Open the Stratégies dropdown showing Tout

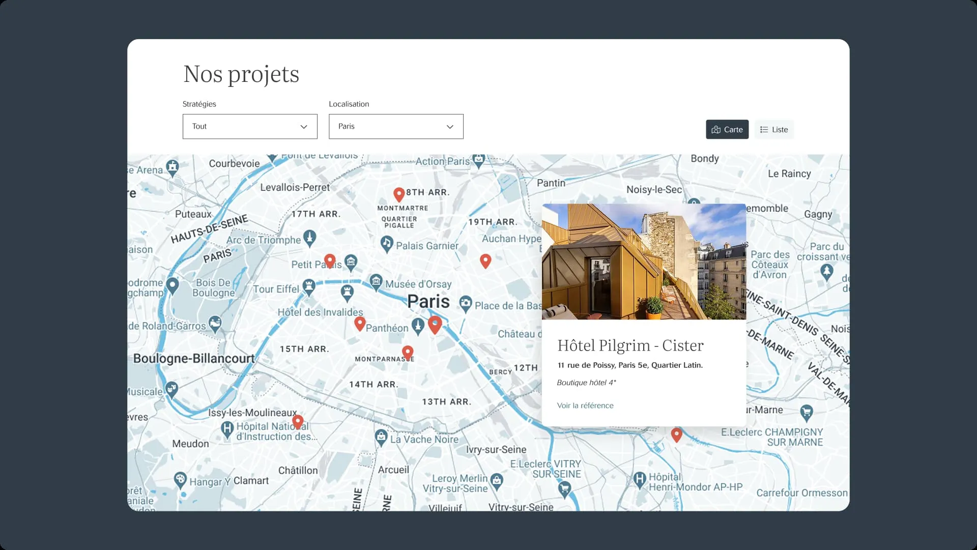250,126
